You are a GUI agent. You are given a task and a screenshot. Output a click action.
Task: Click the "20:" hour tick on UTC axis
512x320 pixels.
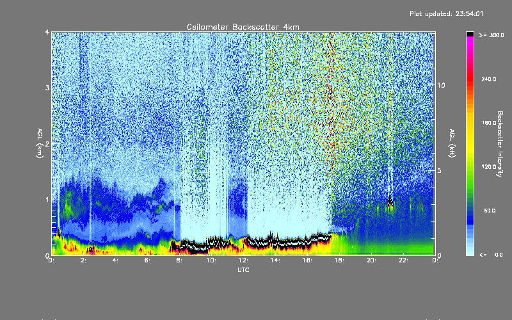(x=371, y=260)
